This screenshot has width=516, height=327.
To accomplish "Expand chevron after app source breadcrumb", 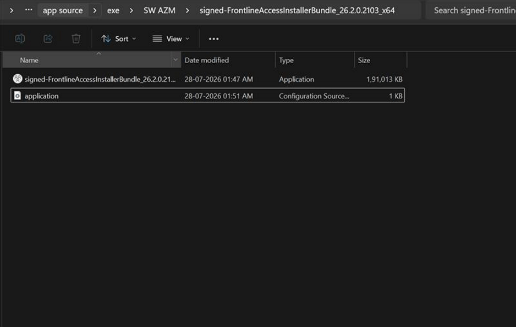I will click(95, 10).
